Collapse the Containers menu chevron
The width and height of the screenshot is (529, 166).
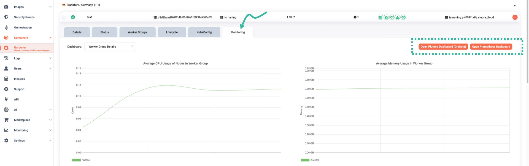click(x=50, y=38)
